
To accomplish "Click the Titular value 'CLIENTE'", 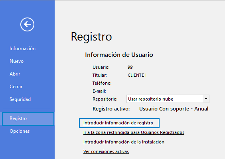I will click(136, 75).
